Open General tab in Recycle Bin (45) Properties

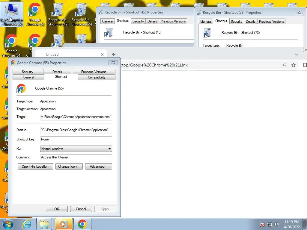pyautogui.click(x=108, y=21)
